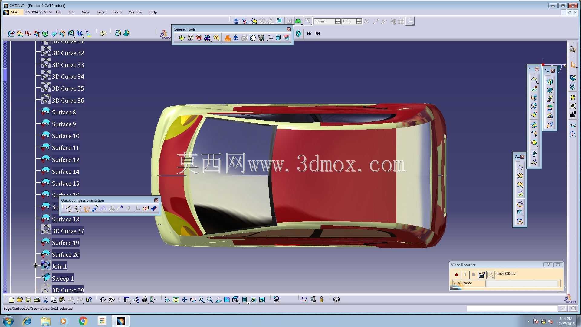Image resolution: width=581 pixels, height=327 pixels.
Task: Click the axis system icon in Generic Tools
Action: coord(270,38)
